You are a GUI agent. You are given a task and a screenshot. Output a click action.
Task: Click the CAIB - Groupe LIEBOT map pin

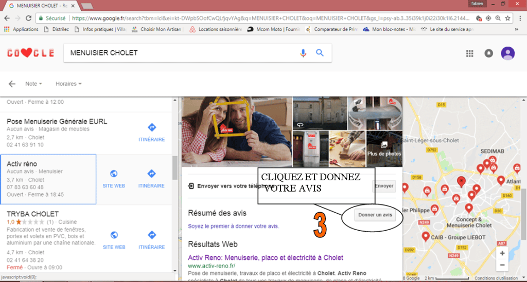426,236
